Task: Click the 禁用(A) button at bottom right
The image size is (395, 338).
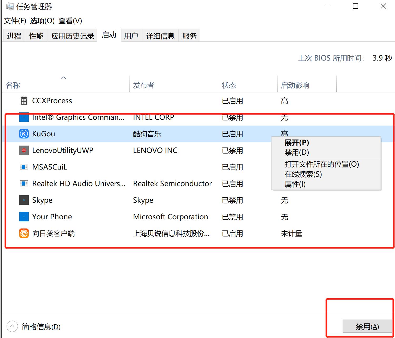Action: [367, 326]
